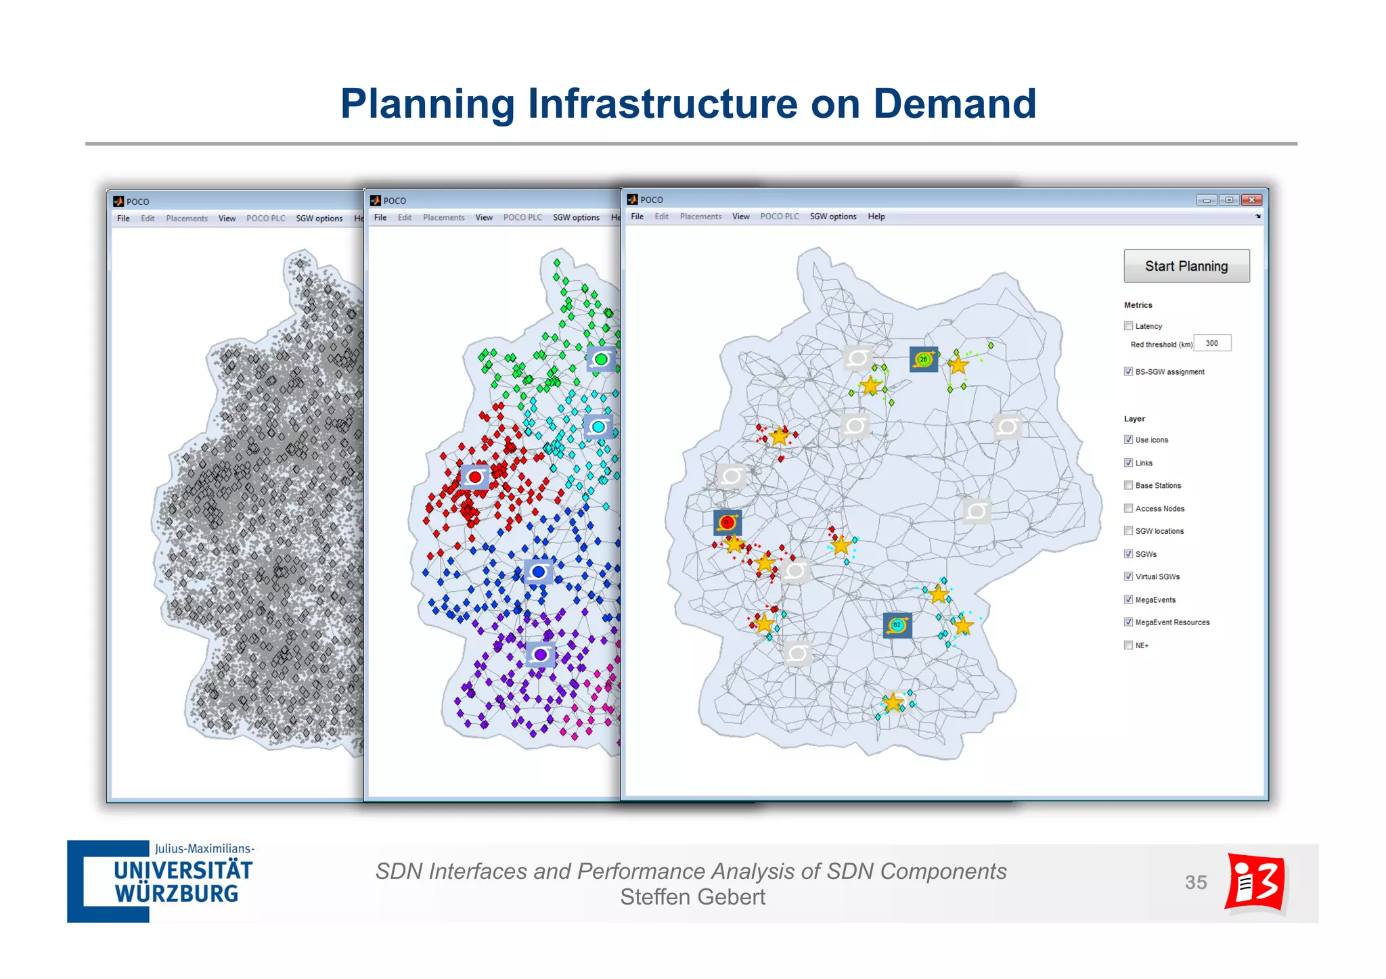Image resolution: width=1386 pixels, height=979 pixels.
Task: Select star MegaEvent directly below red virtual SGW
Action: (x=734, y=543)
